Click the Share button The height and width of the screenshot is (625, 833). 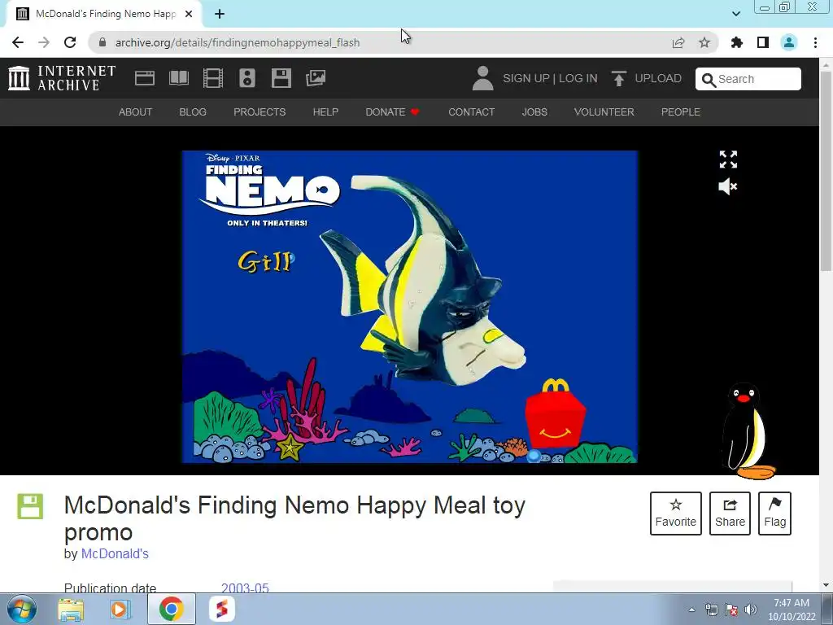click(730, 514)
